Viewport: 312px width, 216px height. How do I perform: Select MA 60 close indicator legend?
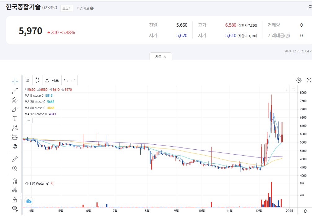coord(39,108)
